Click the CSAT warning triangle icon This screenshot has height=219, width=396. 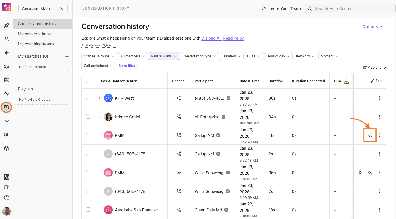(347, 81)
